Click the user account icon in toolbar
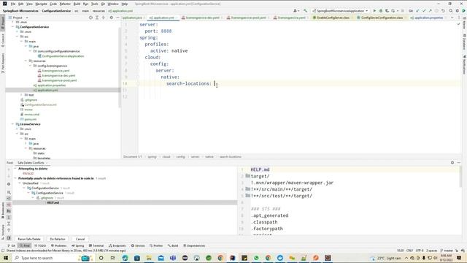The width and height of the screenshot is (467, 263). [x=296, y=11]
